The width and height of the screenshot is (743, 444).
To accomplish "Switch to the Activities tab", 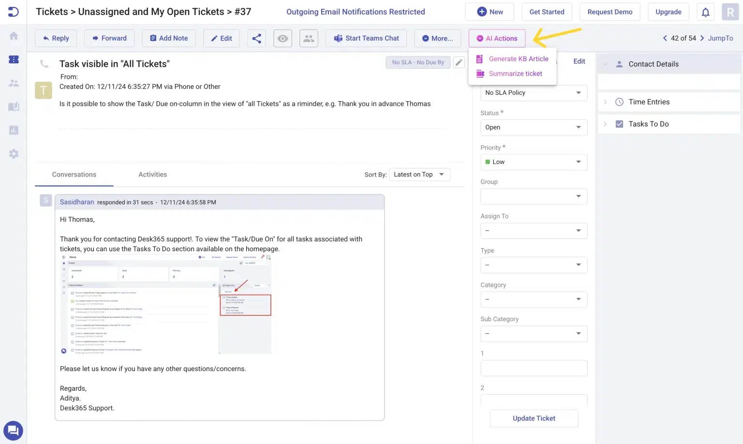I will coord(152,175).
